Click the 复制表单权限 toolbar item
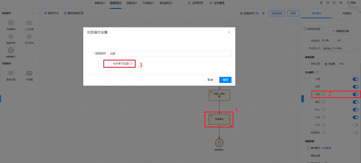361x163 pixels. [x=74, y=13]
